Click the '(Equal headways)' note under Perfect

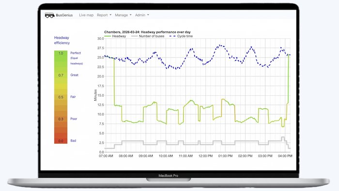tap(77, 61)
